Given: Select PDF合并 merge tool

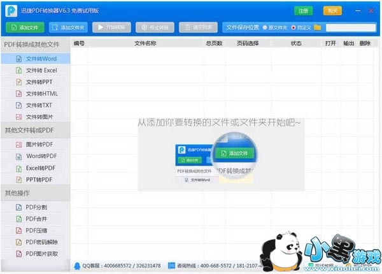Looking at the screenshot, I should (x=36, y=219).
